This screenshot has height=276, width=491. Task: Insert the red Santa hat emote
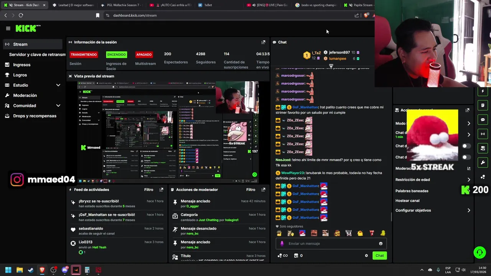302,233
